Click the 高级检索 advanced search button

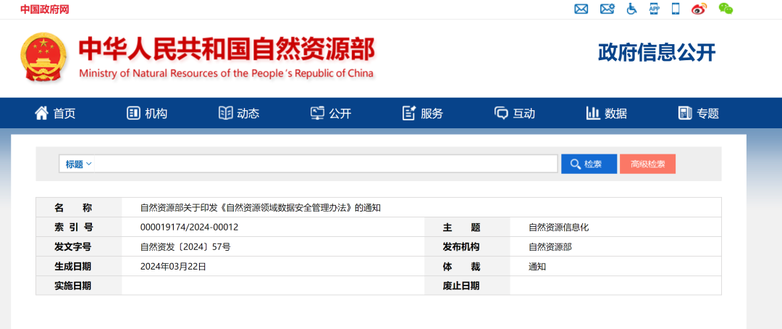coord(647,164)
